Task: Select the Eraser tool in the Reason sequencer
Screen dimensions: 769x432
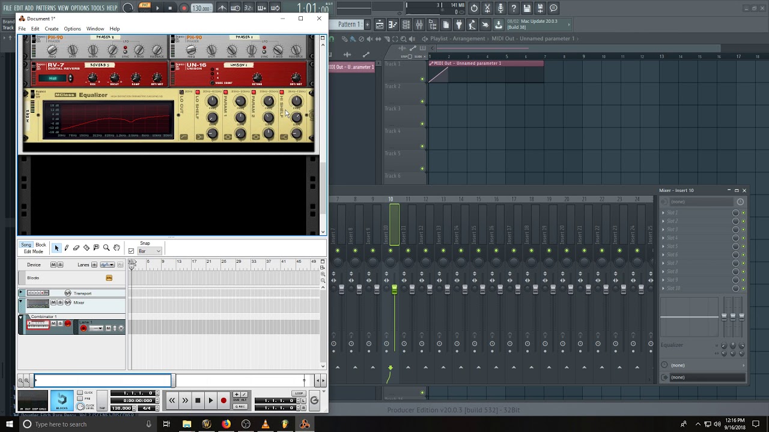Action: coord(76,248)
